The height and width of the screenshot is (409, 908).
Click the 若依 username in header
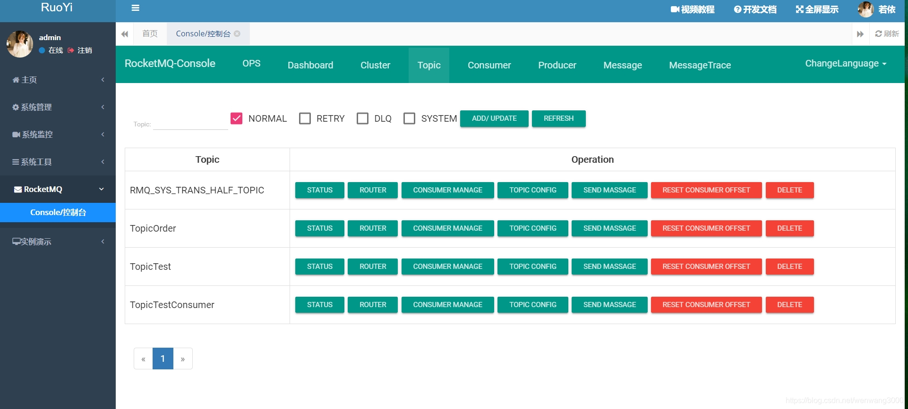point(887,9)
